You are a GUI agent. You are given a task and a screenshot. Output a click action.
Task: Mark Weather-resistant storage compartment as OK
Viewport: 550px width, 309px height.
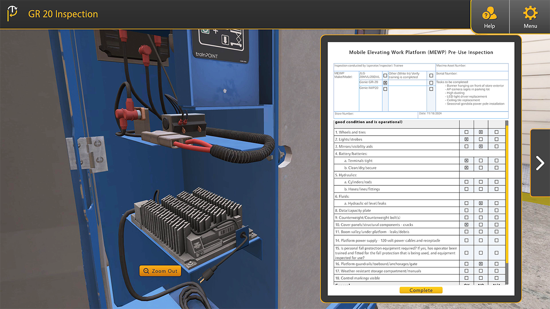(467, 271)
